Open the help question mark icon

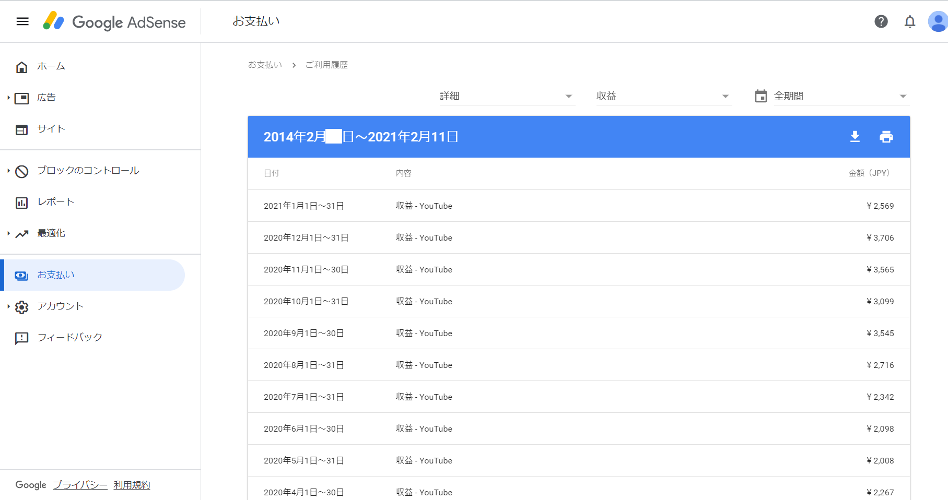881,21
